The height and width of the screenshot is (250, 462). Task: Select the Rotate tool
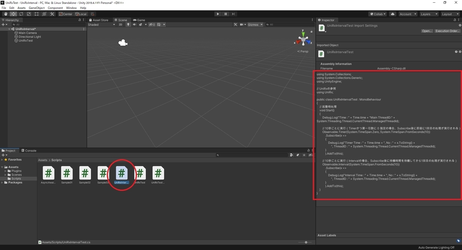click(x=21, y=14)
